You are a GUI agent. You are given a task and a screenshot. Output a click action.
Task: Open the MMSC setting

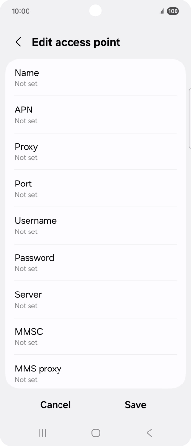(96, 337)
